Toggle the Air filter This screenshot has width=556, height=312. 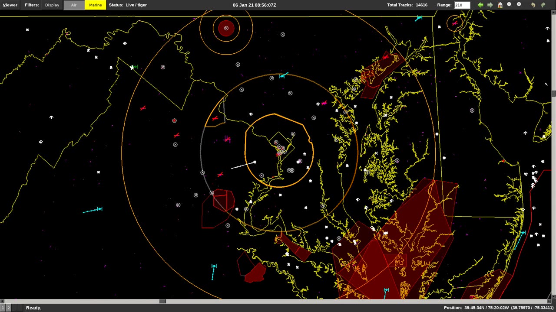pyautogui.click(x=74, y=5)
